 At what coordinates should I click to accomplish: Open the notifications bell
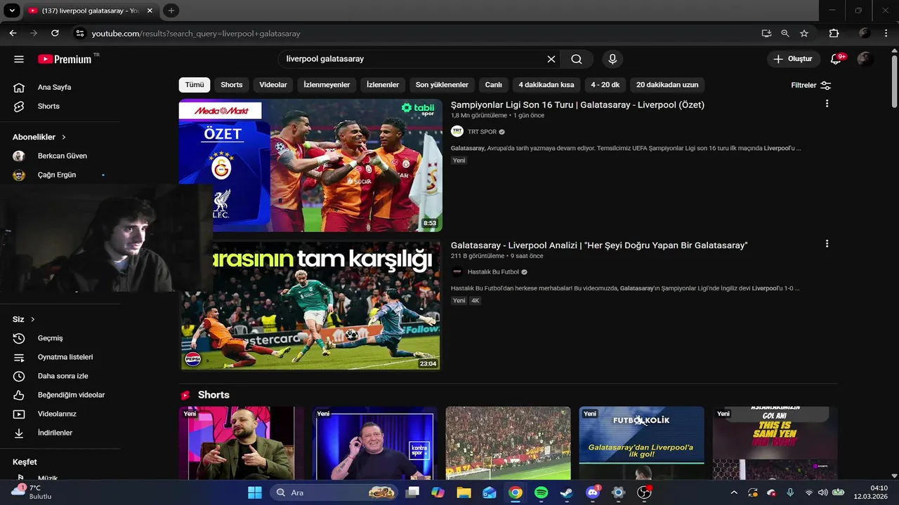(x=836, y=59)
